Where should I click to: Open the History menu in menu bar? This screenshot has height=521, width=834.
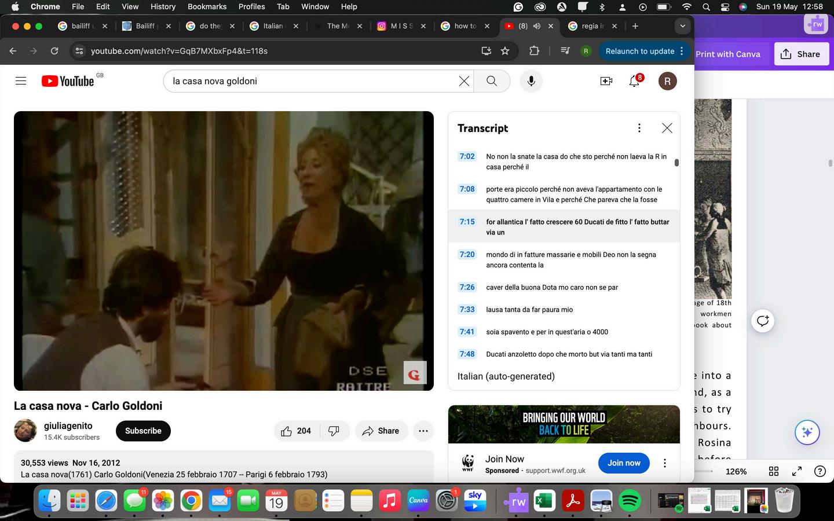pos(163,6)
